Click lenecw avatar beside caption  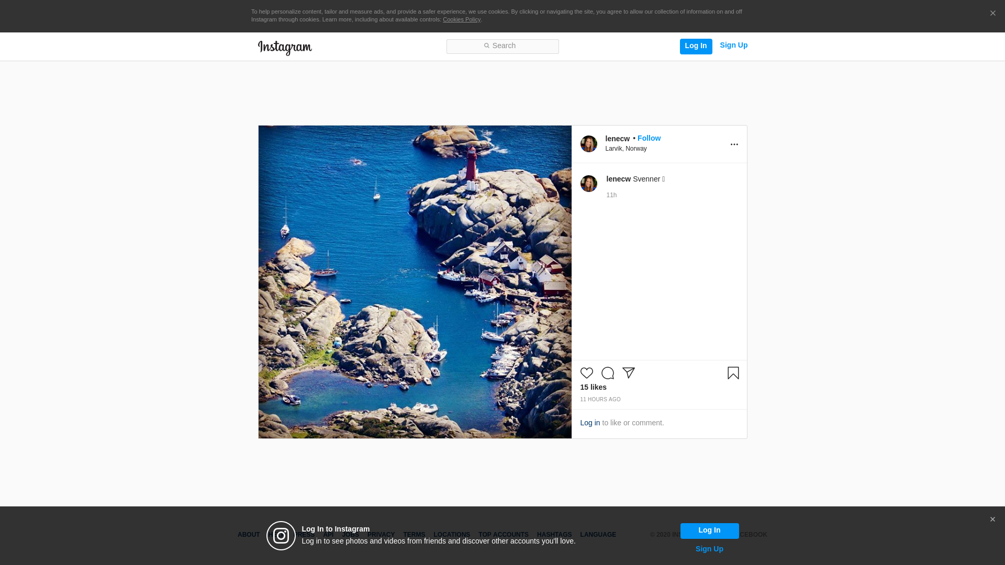(589, 184)
